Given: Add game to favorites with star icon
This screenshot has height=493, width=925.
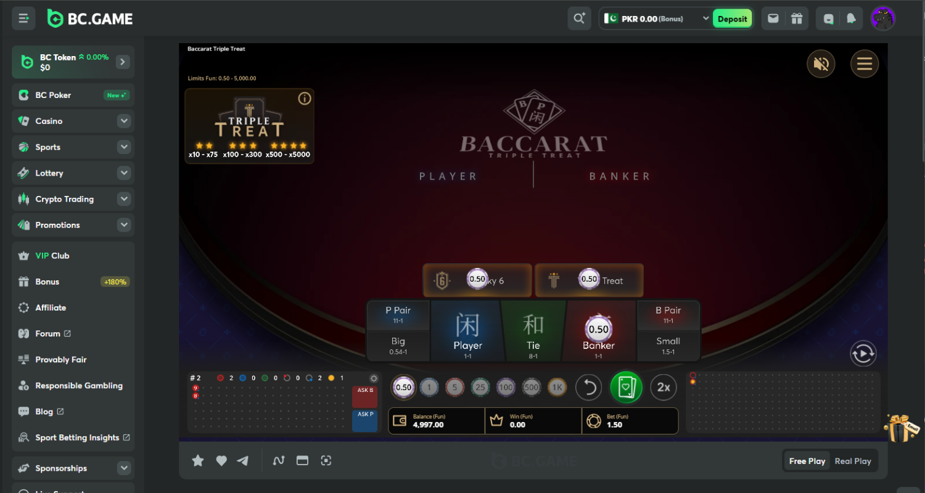Looking at the screenshot, I should tap(198, 460).
